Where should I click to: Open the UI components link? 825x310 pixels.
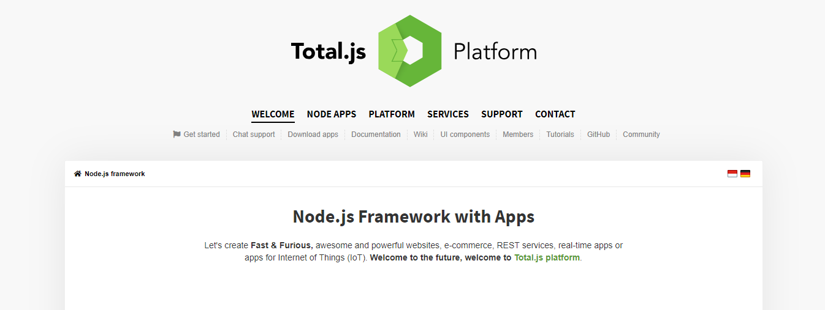(465, 135)
